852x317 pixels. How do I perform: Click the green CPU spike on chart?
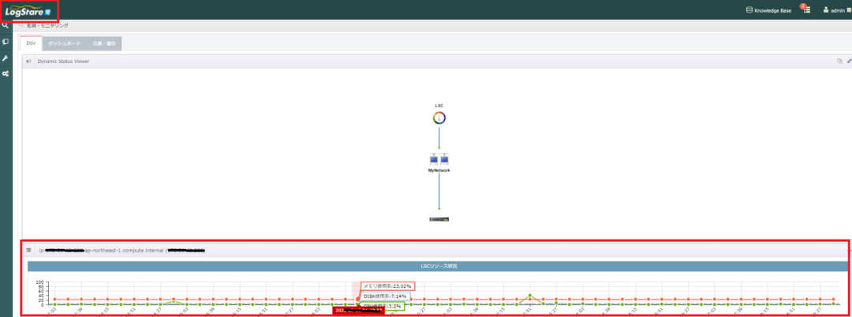coord(529,296)
